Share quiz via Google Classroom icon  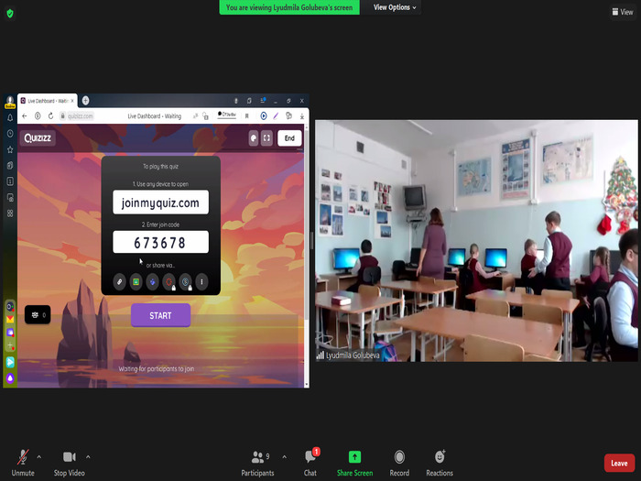[x=136, y=282]
